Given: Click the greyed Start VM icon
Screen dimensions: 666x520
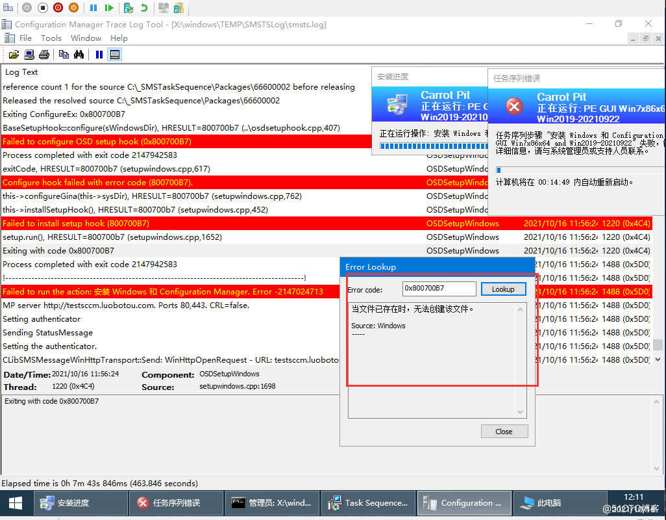Looking at the screenshot, I should [27, 8].
